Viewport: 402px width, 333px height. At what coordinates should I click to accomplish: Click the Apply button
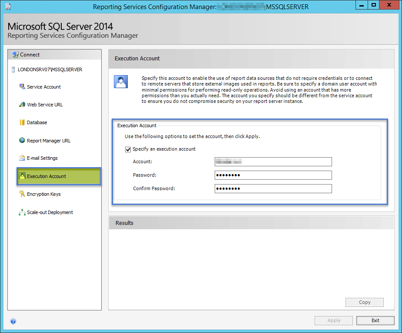point(334,320)
